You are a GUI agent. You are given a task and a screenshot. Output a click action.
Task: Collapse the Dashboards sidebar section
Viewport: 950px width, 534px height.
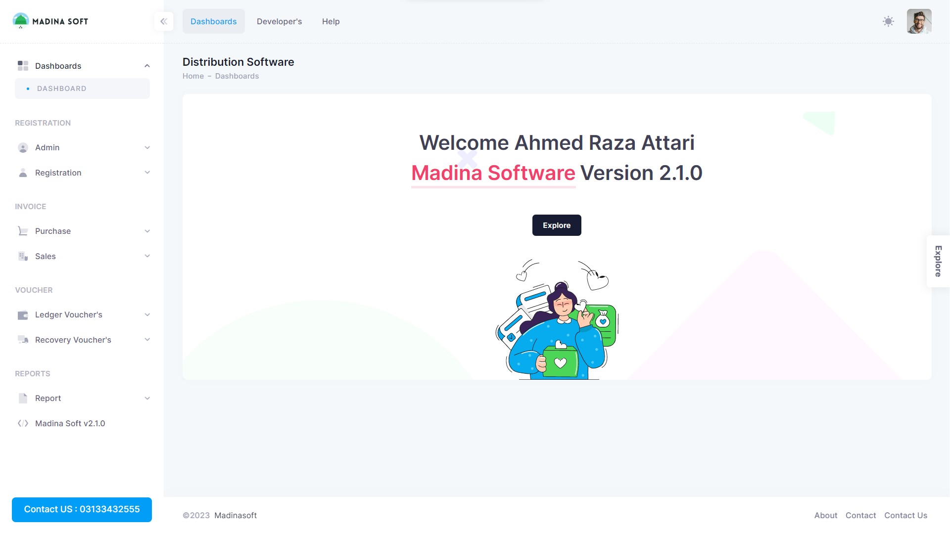tap(147, 66)
